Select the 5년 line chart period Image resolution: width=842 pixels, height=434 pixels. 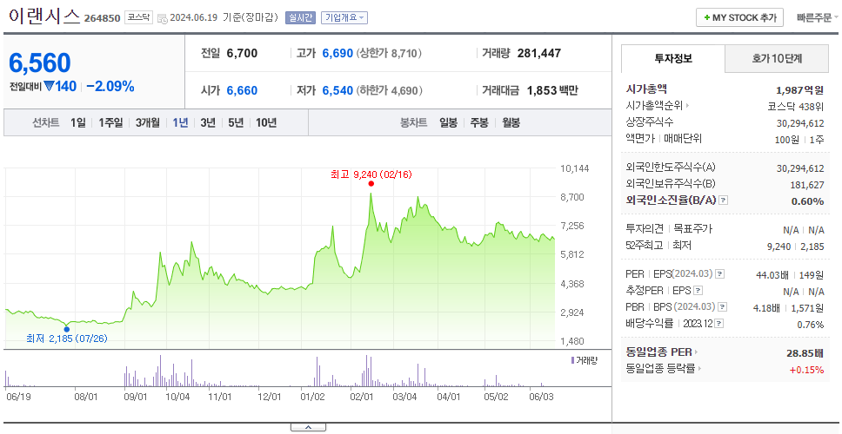(x=236, y=122)
